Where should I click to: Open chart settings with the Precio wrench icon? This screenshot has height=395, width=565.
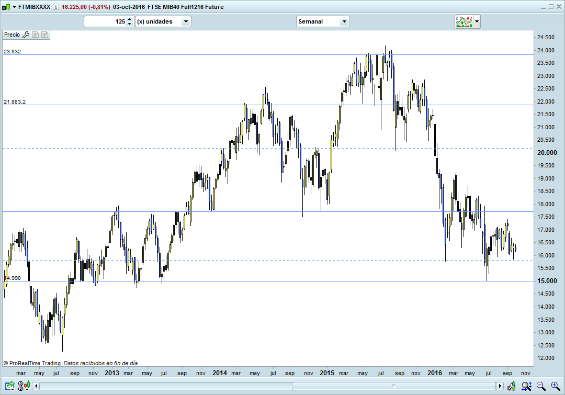click(26, 35)
